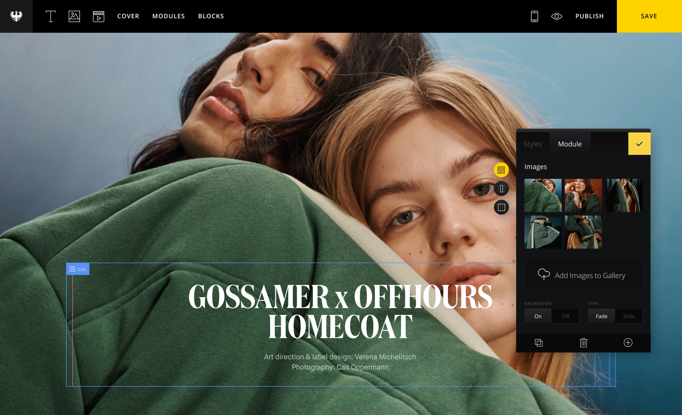The height and width of the screenshot is (415, 682).
Task: Select the image tool icon
Action: coord(74,16)
